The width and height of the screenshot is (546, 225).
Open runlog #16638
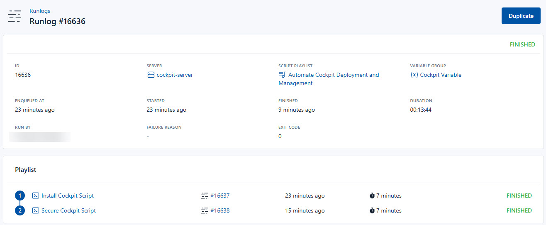[x=220, y=210]
